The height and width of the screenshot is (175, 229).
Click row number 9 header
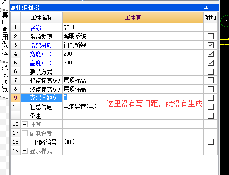coord(16,98)
